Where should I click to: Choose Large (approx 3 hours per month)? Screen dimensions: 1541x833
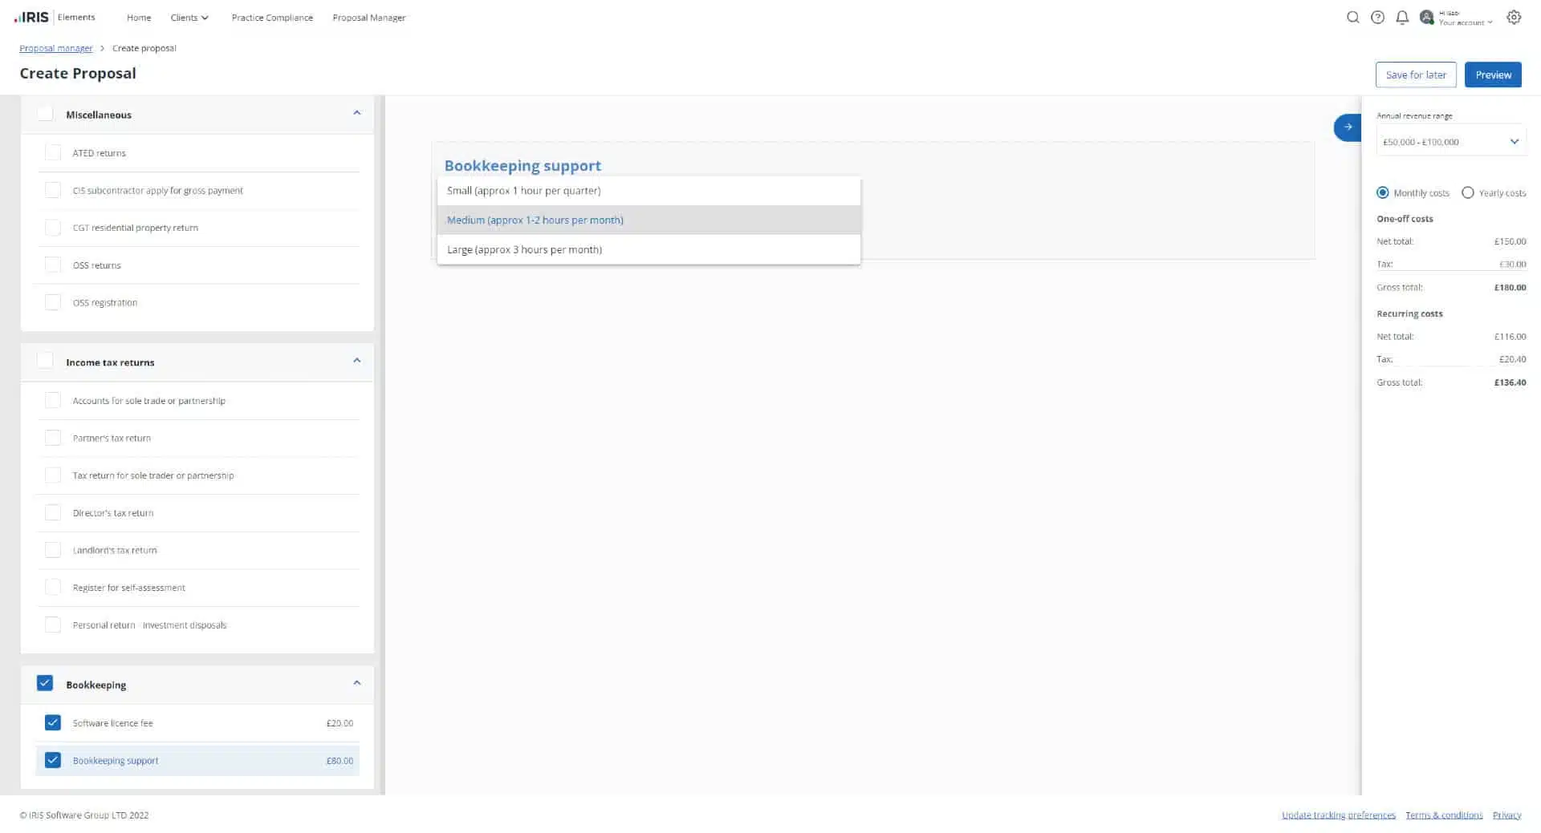pyautogui.click(x=649, y=249)
